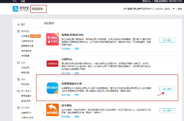Click the 桔牛商品 service title
Screen dimensions: 184x121
click(x=67, y=105)
